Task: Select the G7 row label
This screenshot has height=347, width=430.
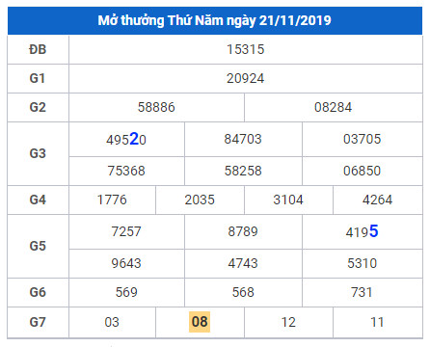Action: point(38,322)
